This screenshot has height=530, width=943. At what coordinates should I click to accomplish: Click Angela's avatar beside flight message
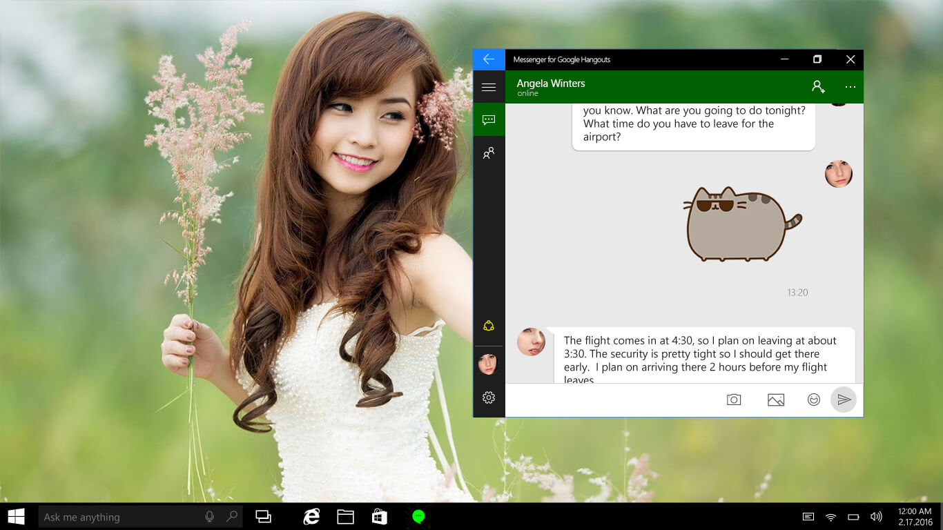click(531, 342)
